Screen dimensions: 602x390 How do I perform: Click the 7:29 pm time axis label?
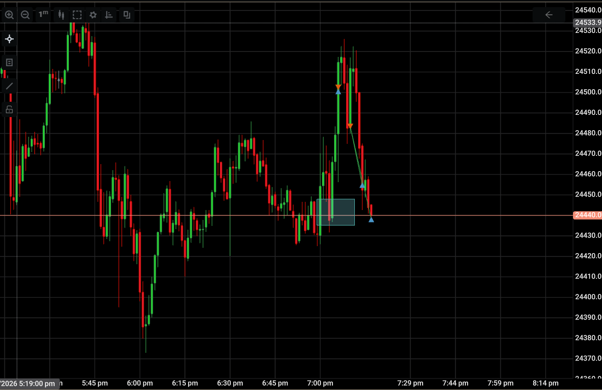(x=411, y=383)
